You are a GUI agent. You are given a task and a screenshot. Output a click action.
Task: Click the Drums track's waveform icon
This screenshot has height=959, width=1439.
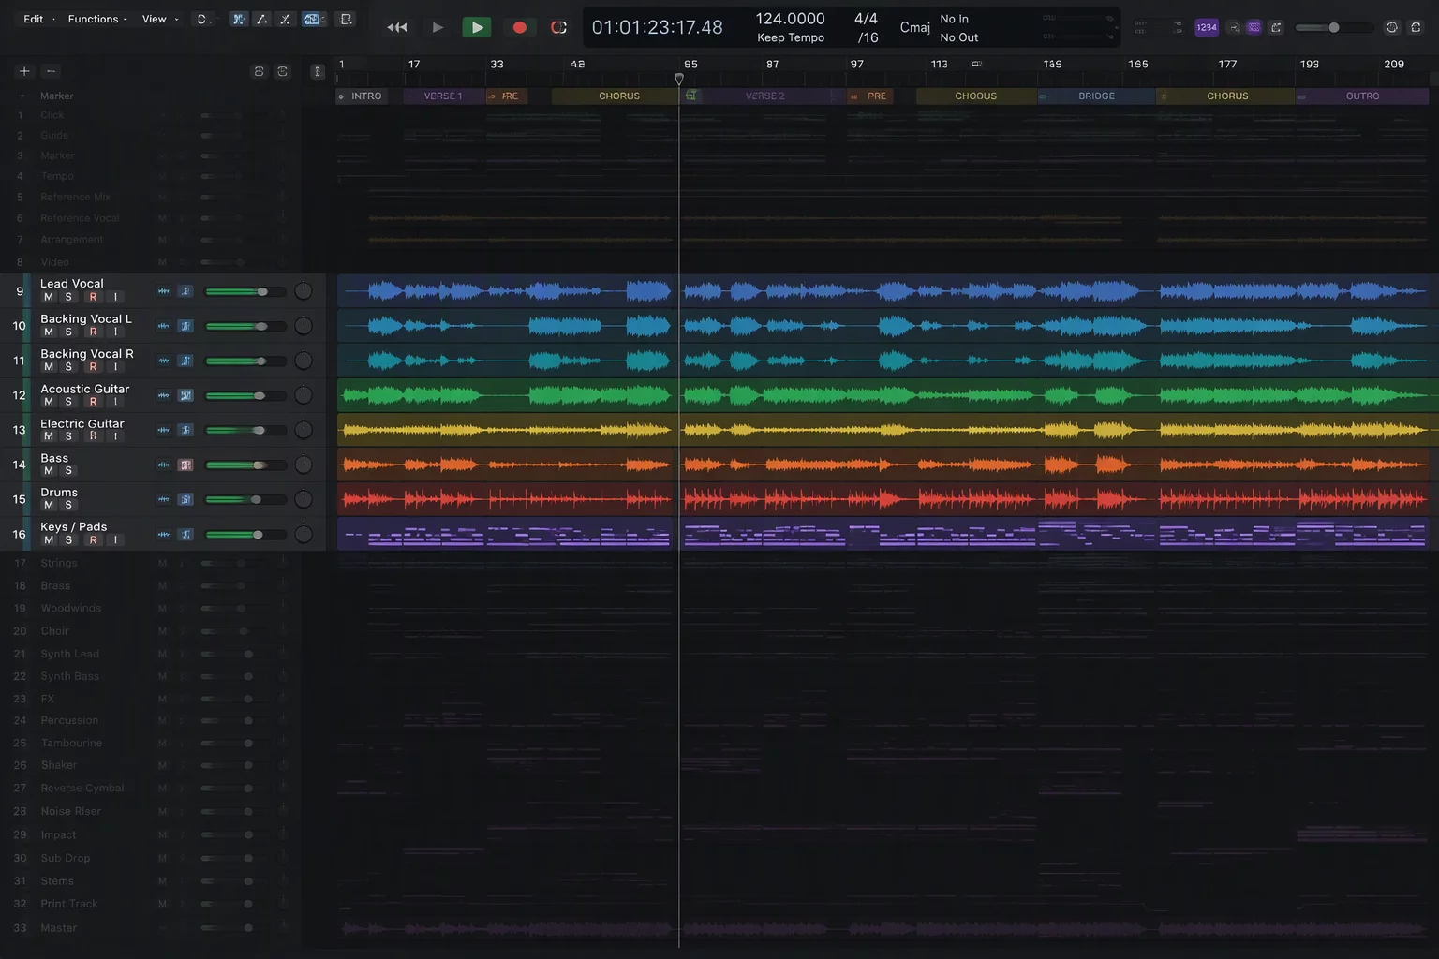(163, 499)
